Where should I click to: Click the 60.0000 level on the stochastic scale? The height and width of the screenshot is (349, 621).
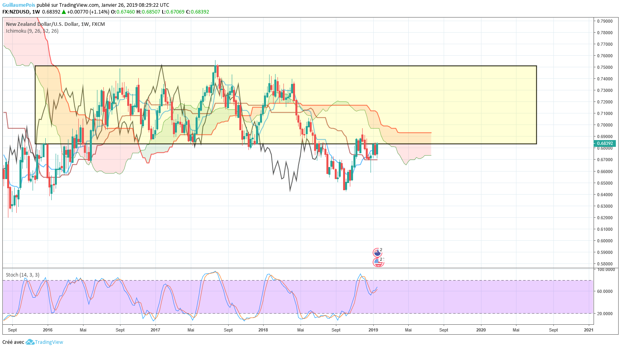click(605, 291)
